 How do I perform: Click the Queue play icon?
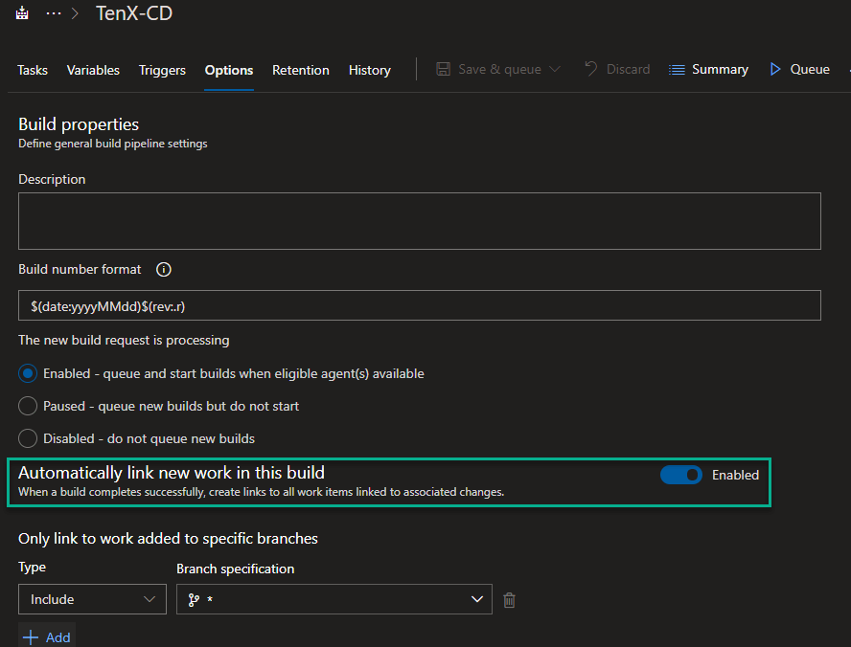775,70
